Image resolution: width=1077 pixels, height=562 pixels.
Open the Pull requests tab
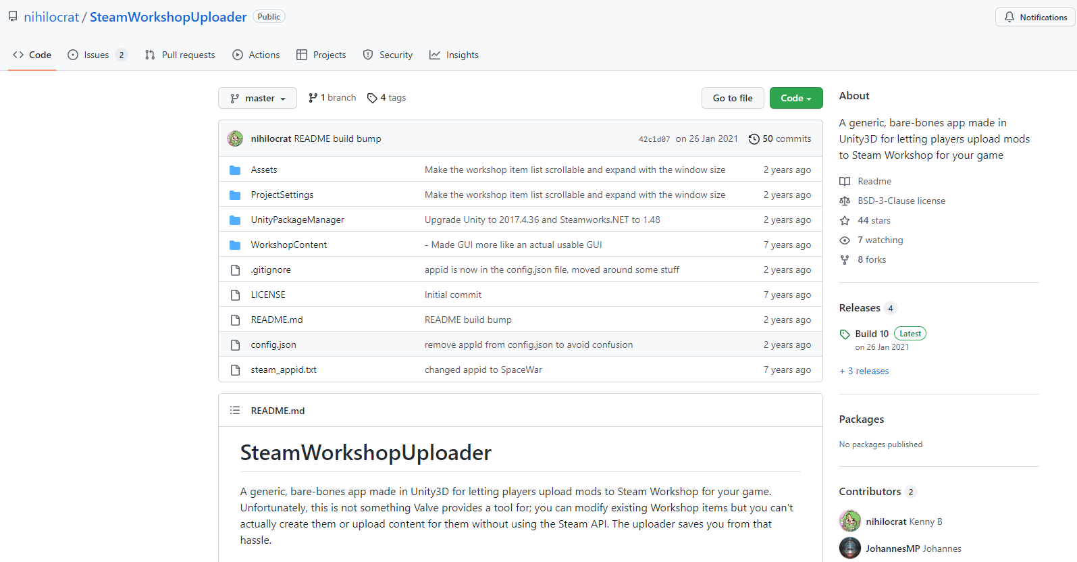pyautogui.click(x=180, y=55)
